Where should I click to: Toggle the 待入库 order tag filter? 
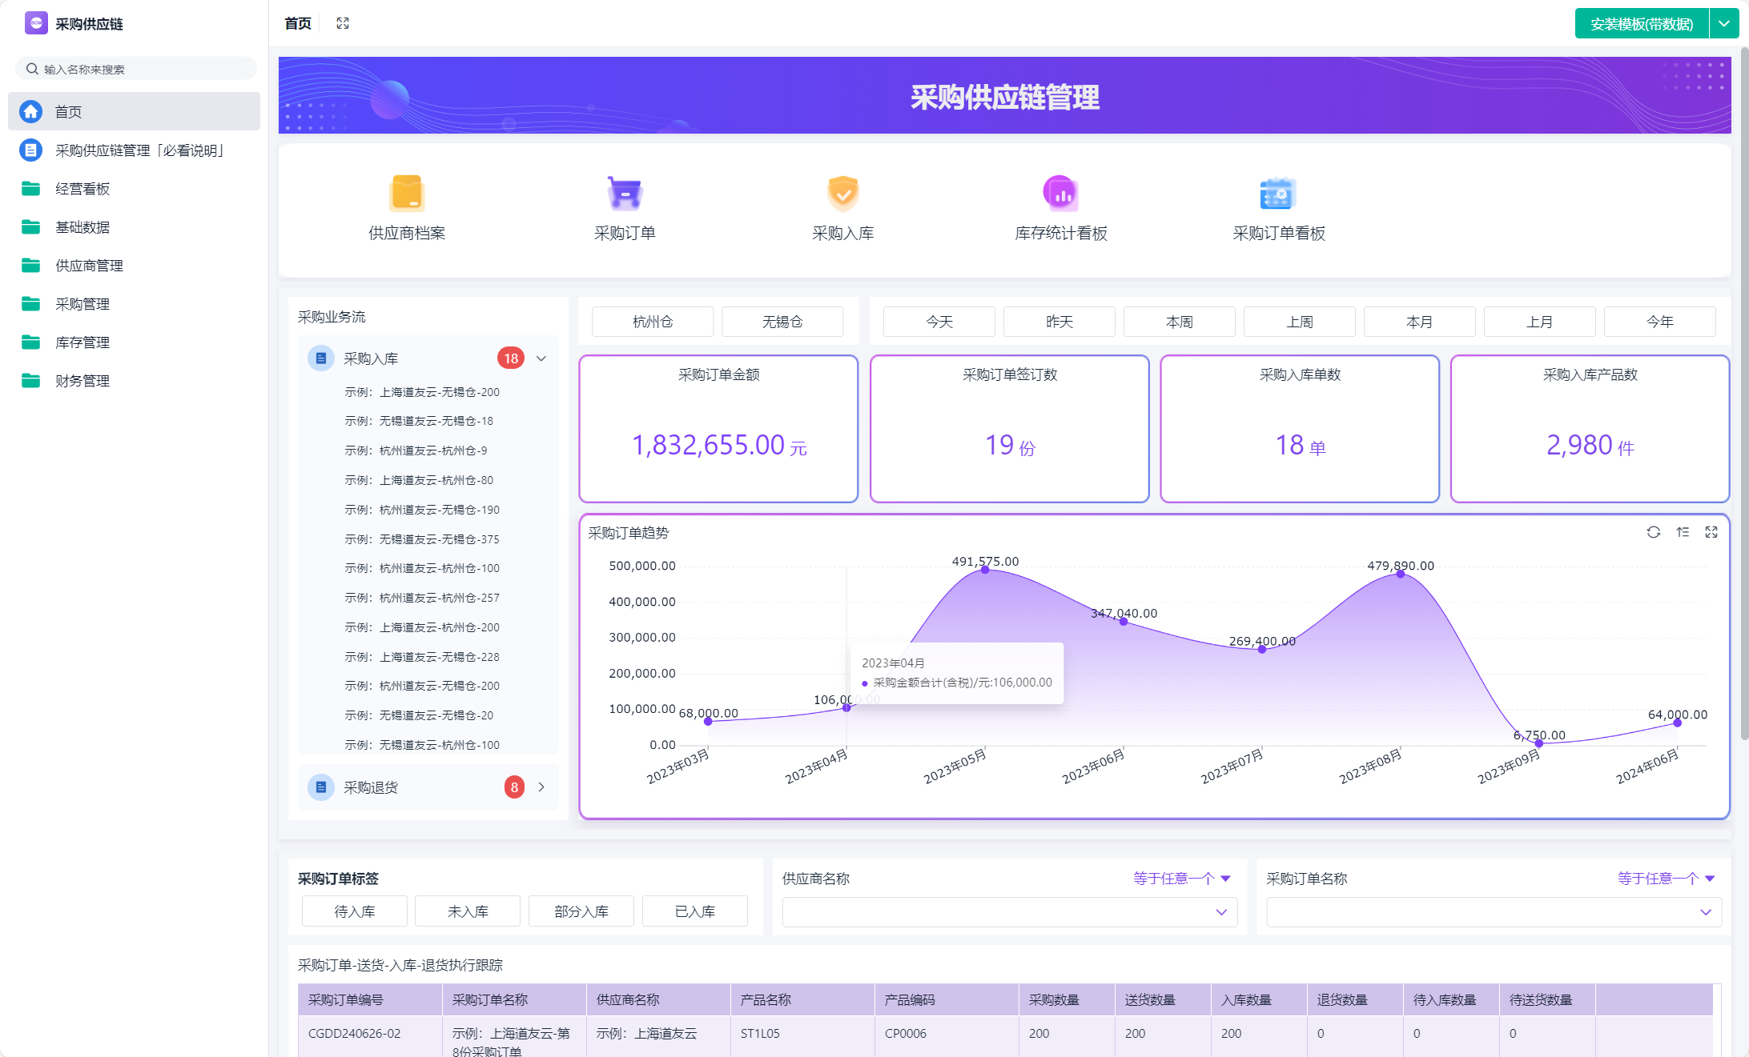354,911
